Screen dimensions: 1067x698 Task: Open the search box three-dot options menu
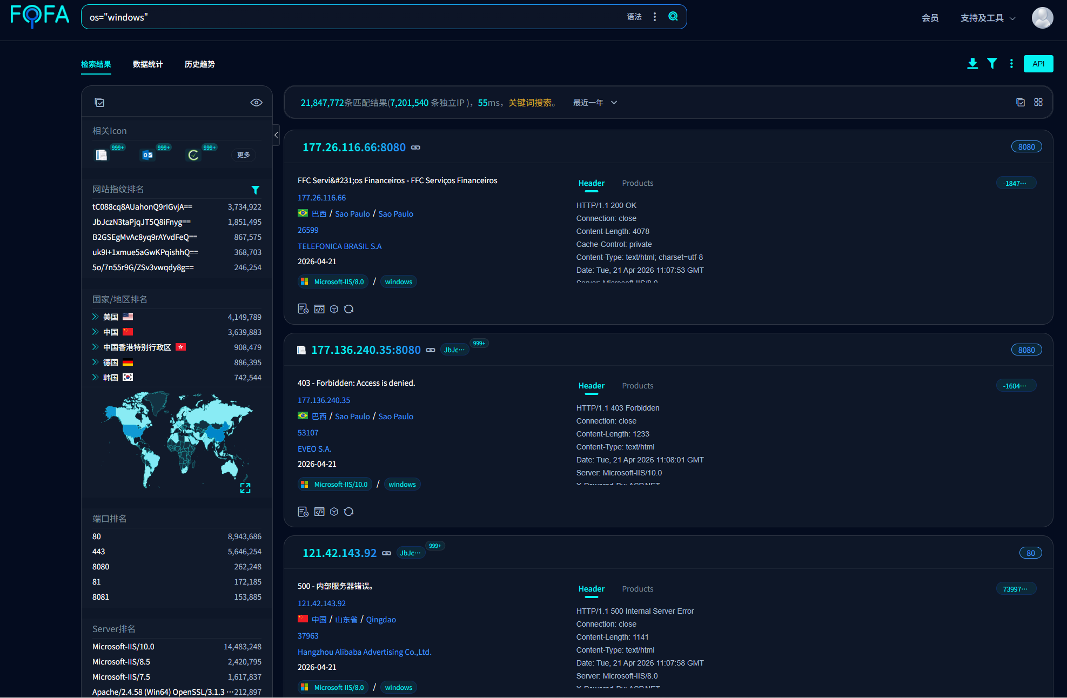(655, 17)
